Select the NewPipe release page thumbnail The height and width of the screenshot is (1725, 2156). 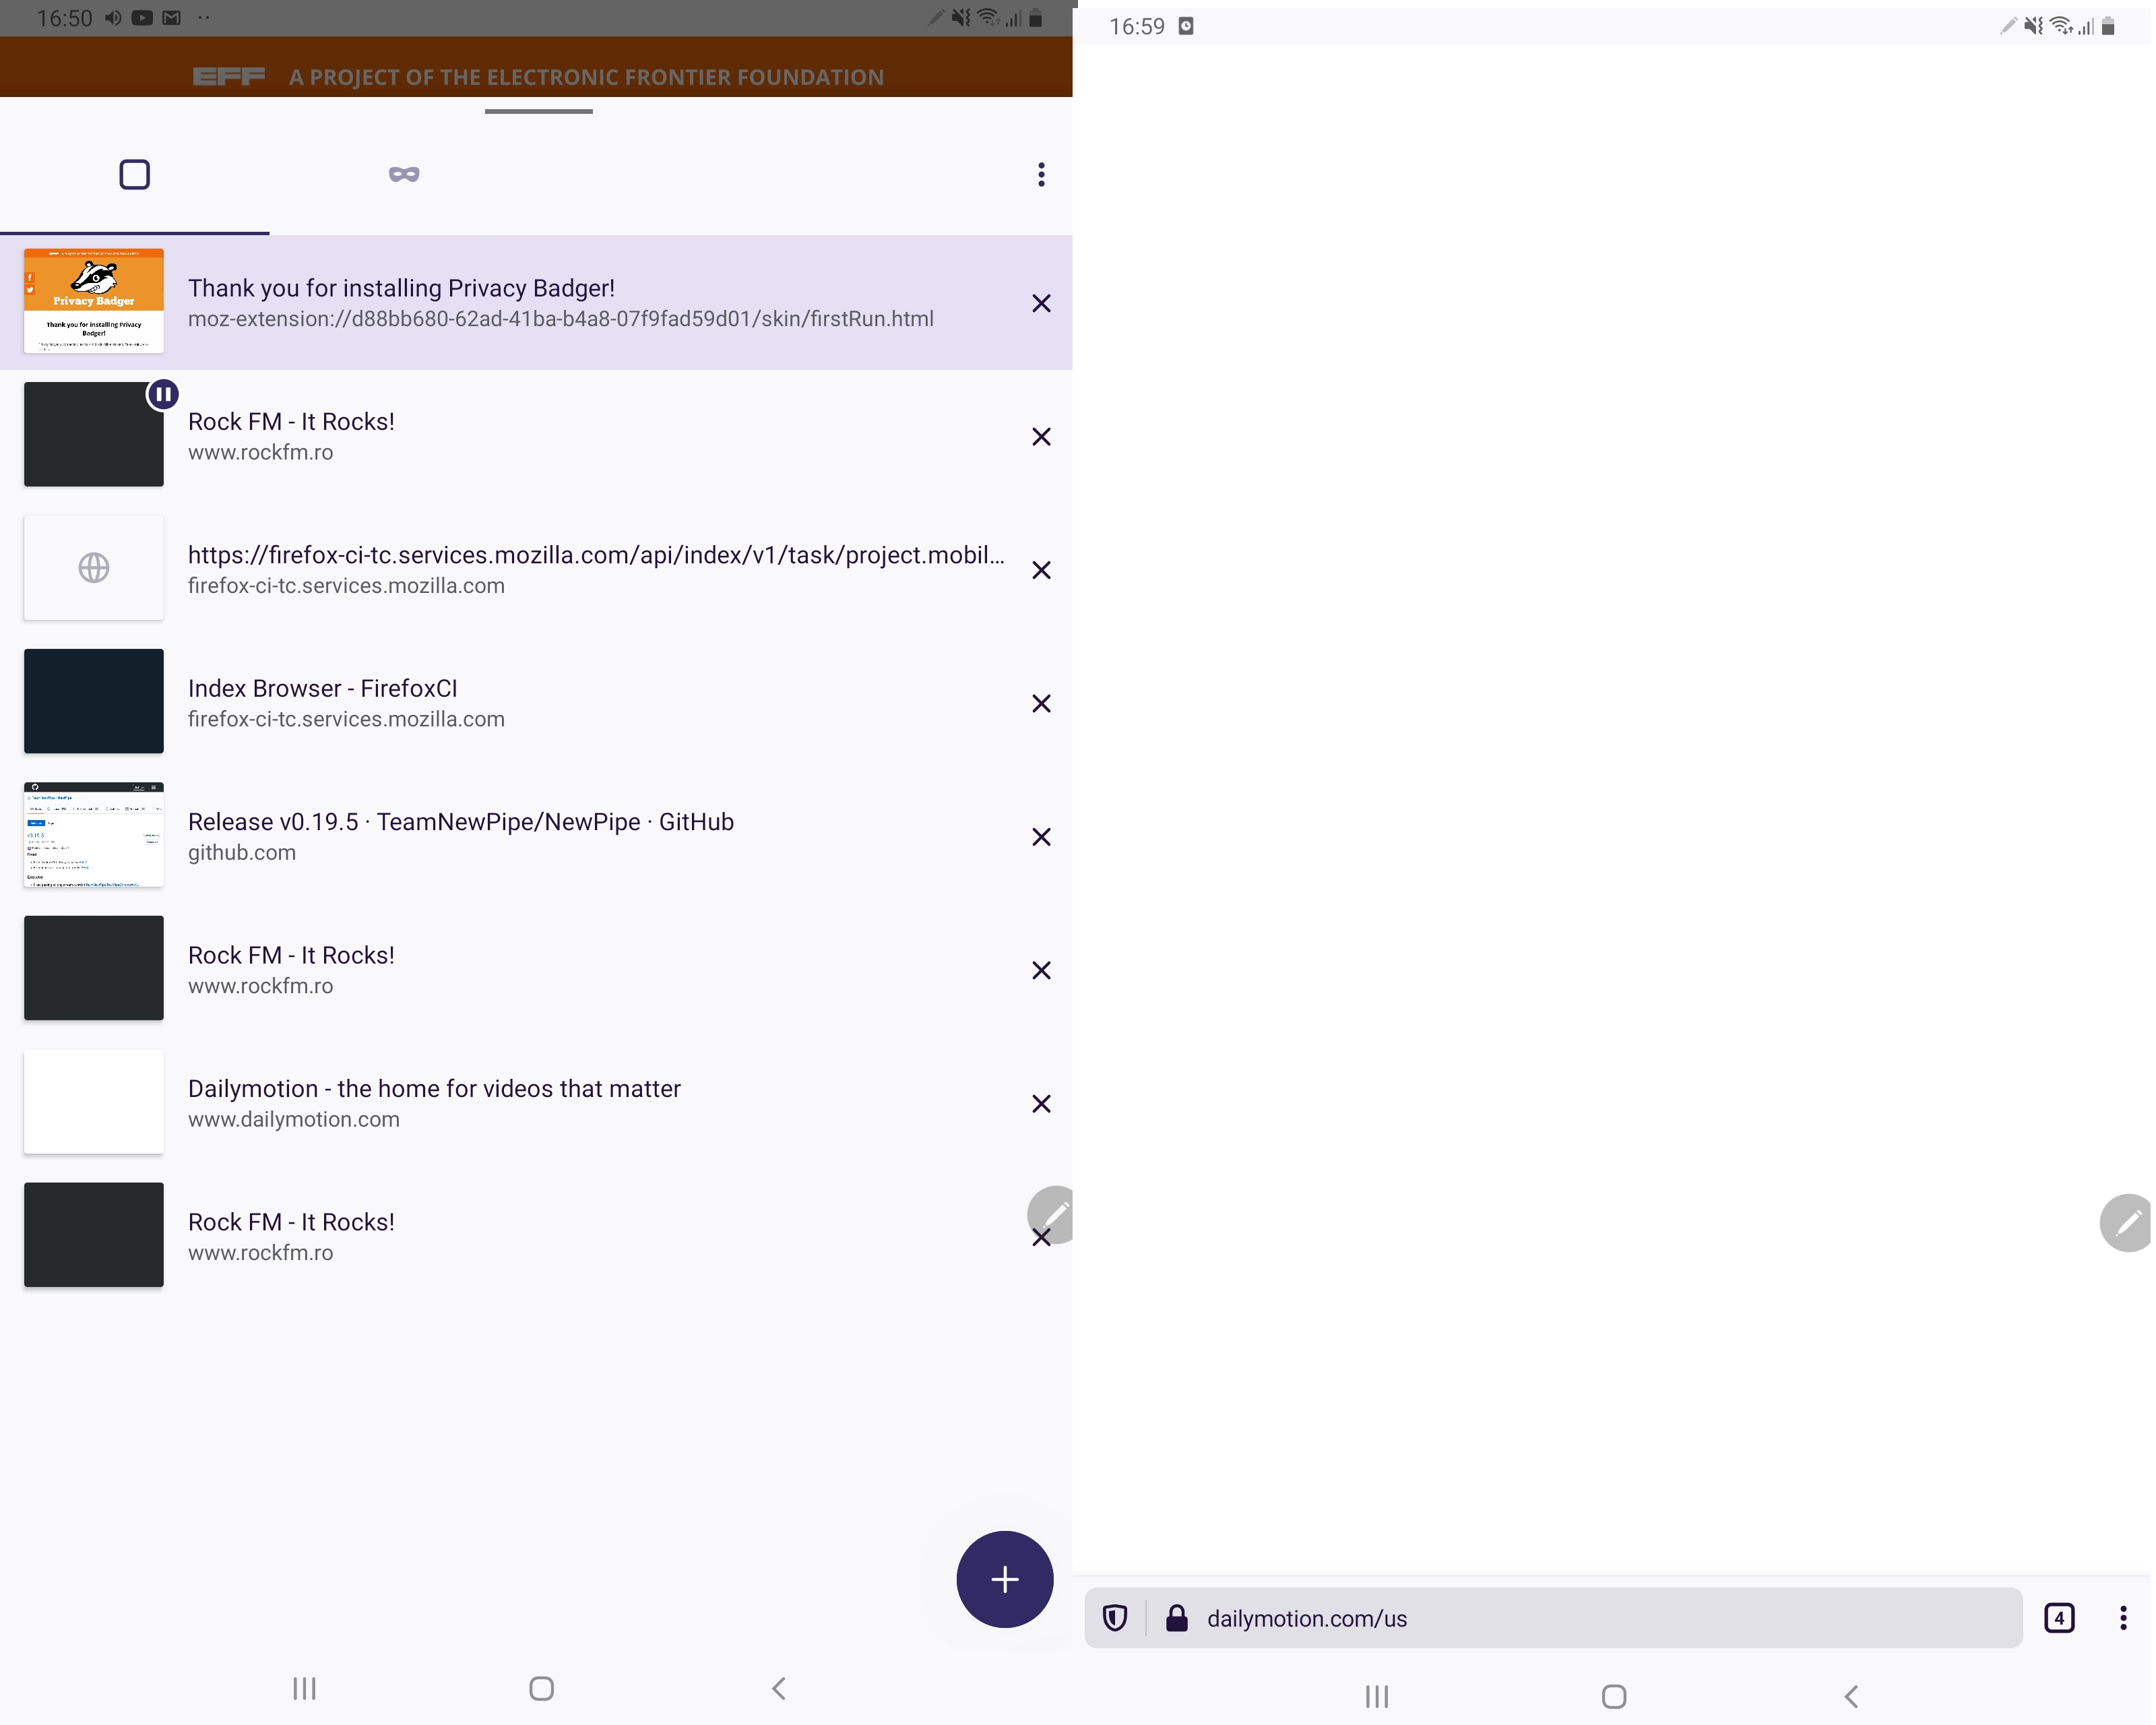[x=94, y=835]
